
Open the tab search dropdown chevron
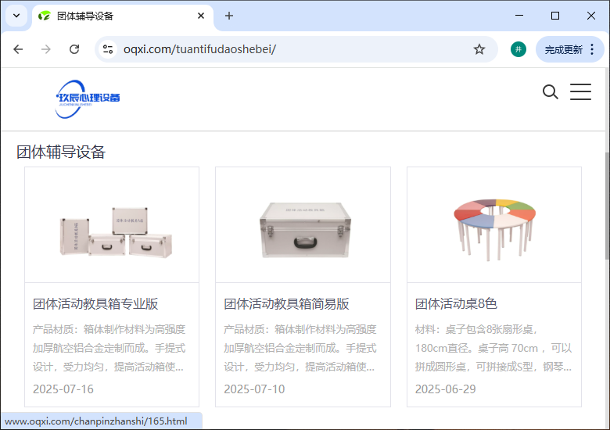pos(16,16)
